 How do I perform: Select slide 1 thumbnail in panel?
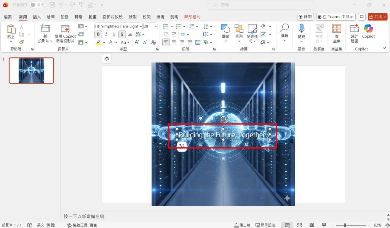(x=31, y=71)
